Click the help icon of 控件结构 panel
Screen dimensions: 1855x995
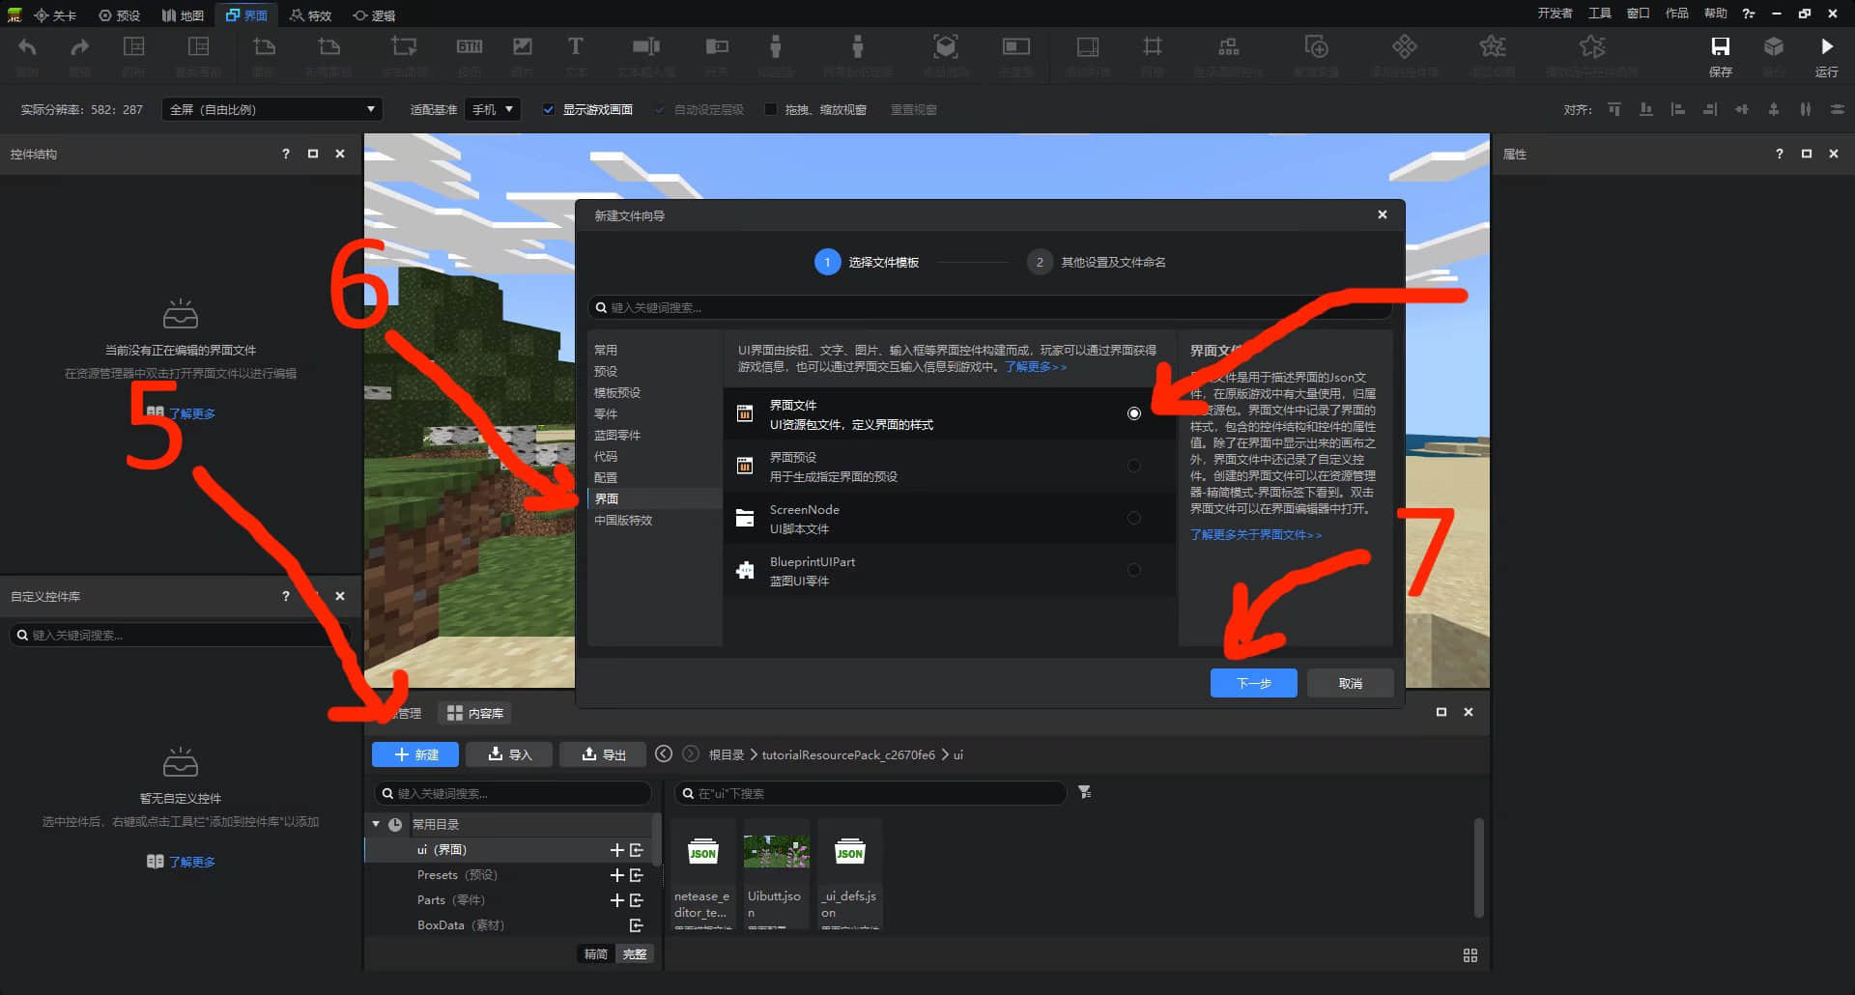286,154
